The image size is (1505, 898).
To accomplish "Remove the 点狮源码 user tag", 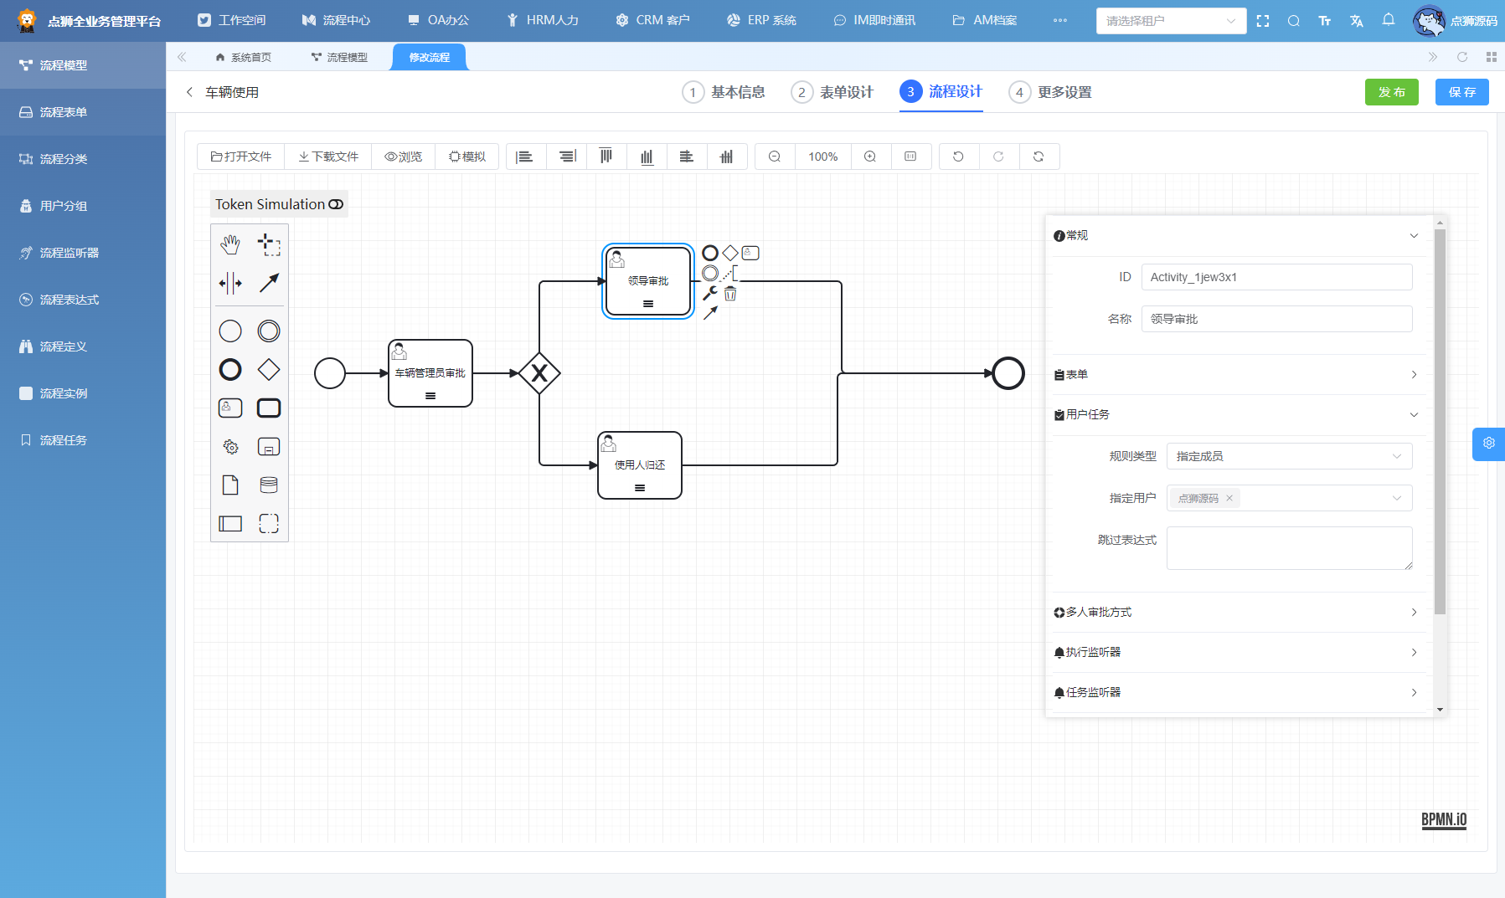I will pyautogui.click(x=1229, y=498).
